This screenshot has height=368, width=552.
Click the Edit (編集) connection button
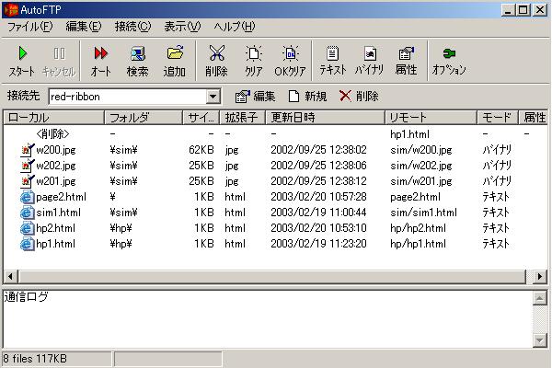click(x=255, y=97)
